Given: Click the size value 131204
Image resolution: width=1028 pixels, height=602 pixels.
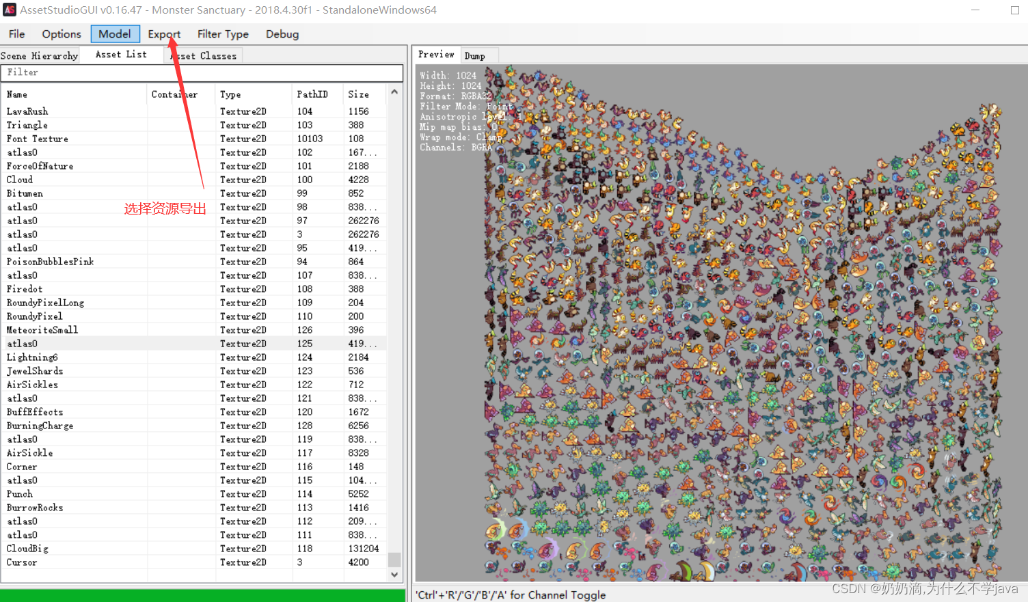Looking at the screenshot, I should [363, 549].
